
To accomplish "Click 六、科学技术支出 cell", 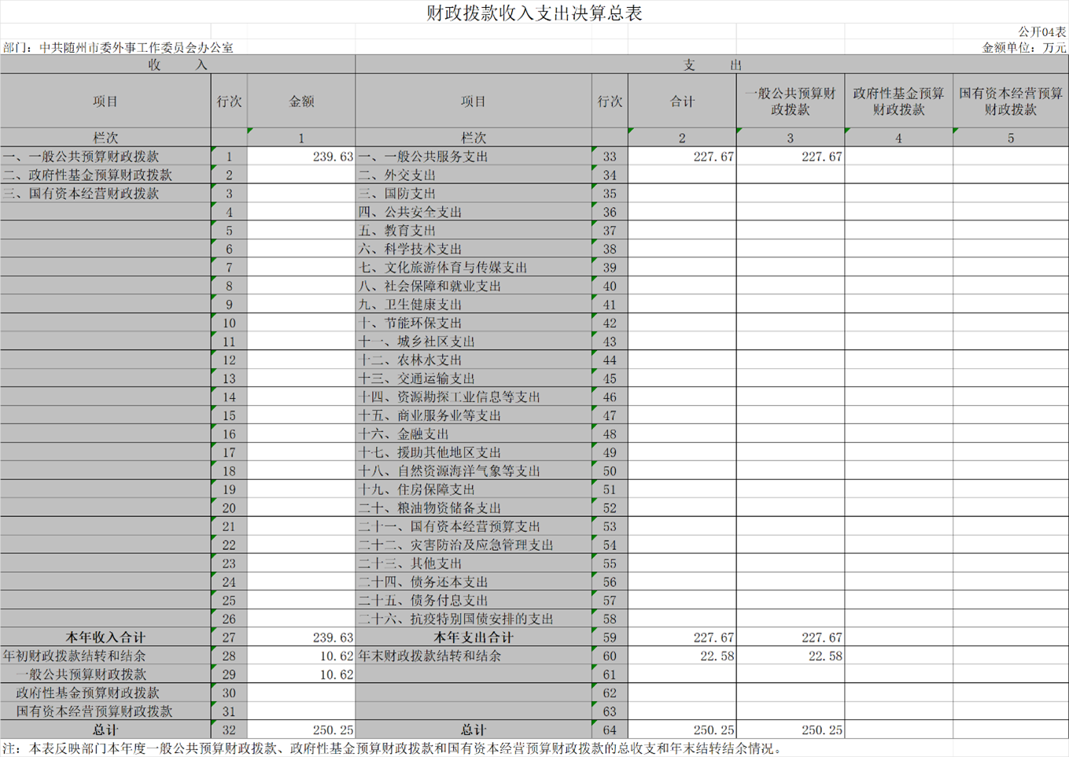I will tap(474, 249).
